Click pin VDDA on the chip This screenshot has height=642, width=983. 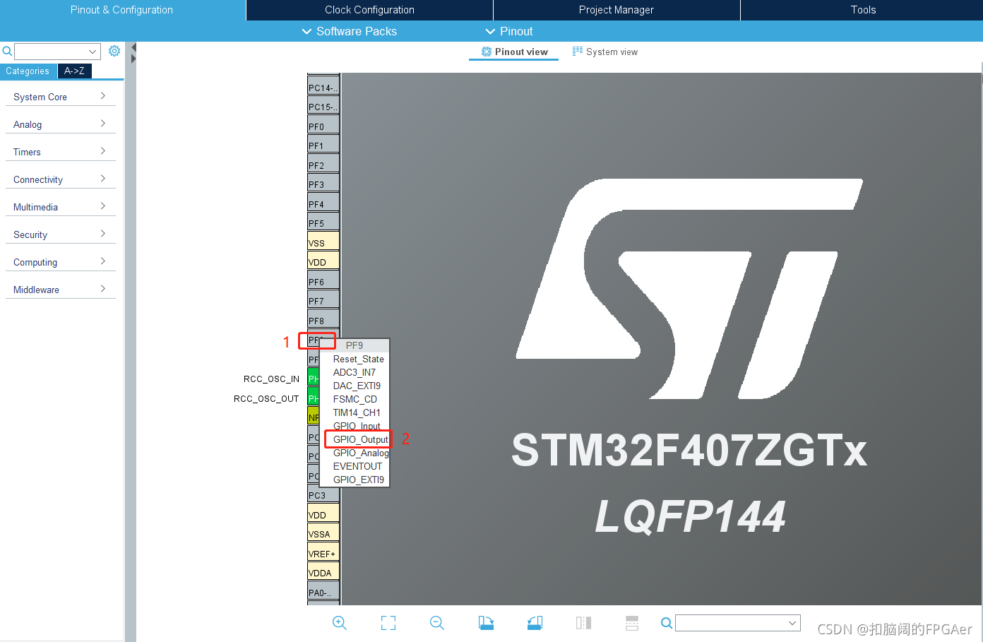tap(323, 572)
